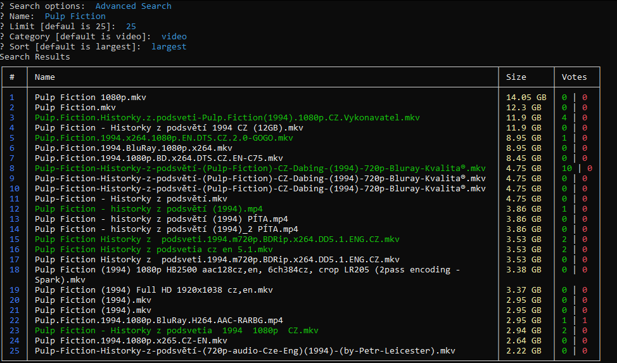This screenshot has height=363, width=617.
Task: Select 'Historky z podsvetia cz en 5.1.mkv'
Action: (x=154, y=250)
